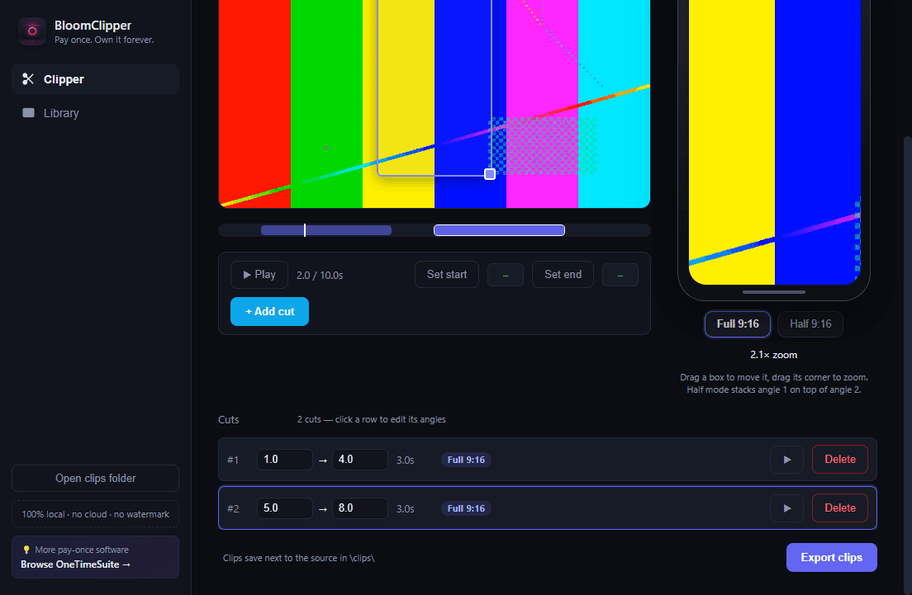
Task: Click Set end button
Action: click(563, 275)
